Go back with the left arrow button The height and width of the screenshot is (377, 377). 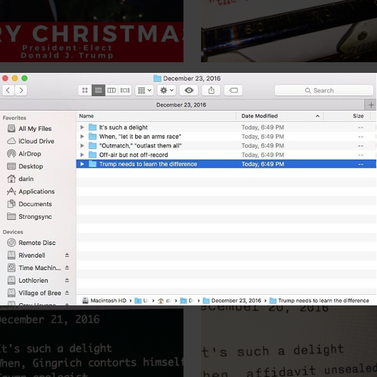click(x=8, y=90)
